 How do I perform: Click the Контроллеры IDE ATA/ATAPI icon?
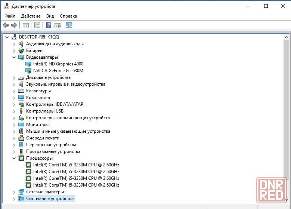tap(21, 104)
